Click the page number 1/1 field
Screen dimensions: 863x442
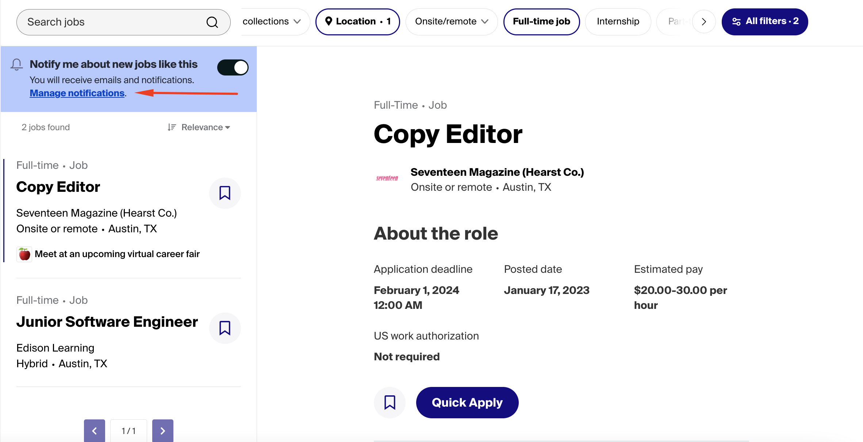tap(129, 431)
